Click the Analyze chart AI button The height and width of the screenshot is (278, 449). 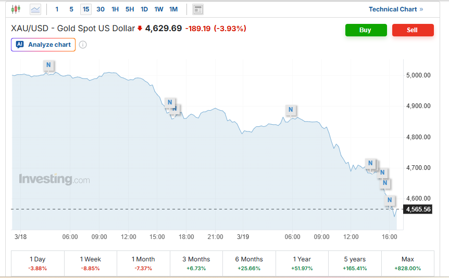tap(43, 45)
